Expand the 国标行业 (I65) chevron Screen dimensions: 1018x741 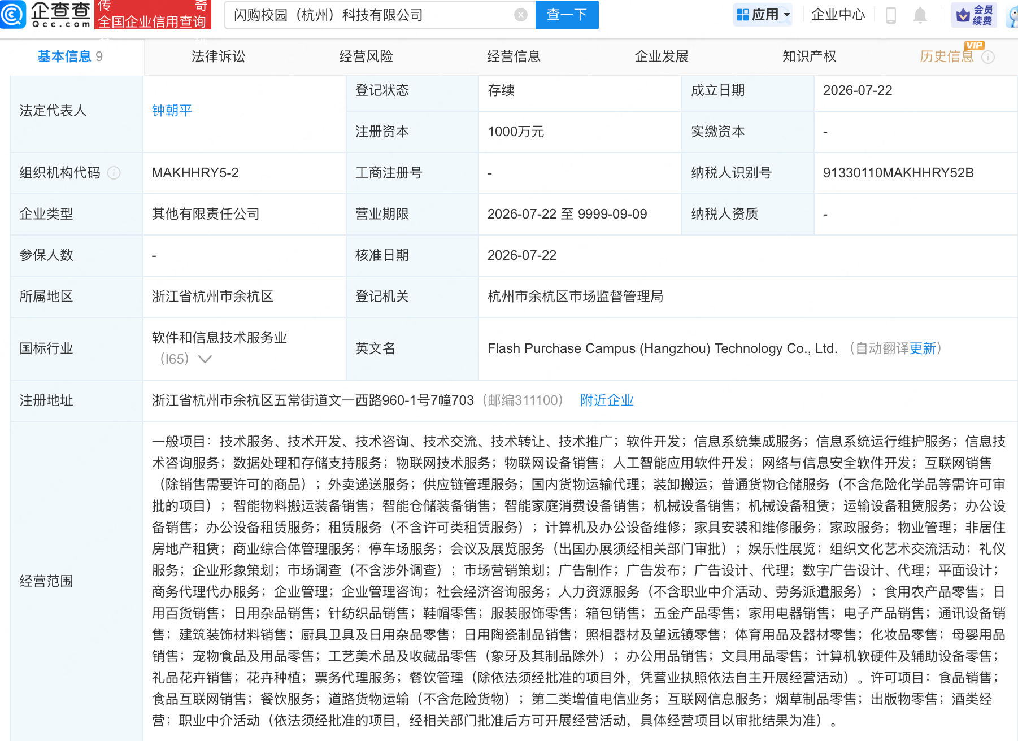pos(205,359)
